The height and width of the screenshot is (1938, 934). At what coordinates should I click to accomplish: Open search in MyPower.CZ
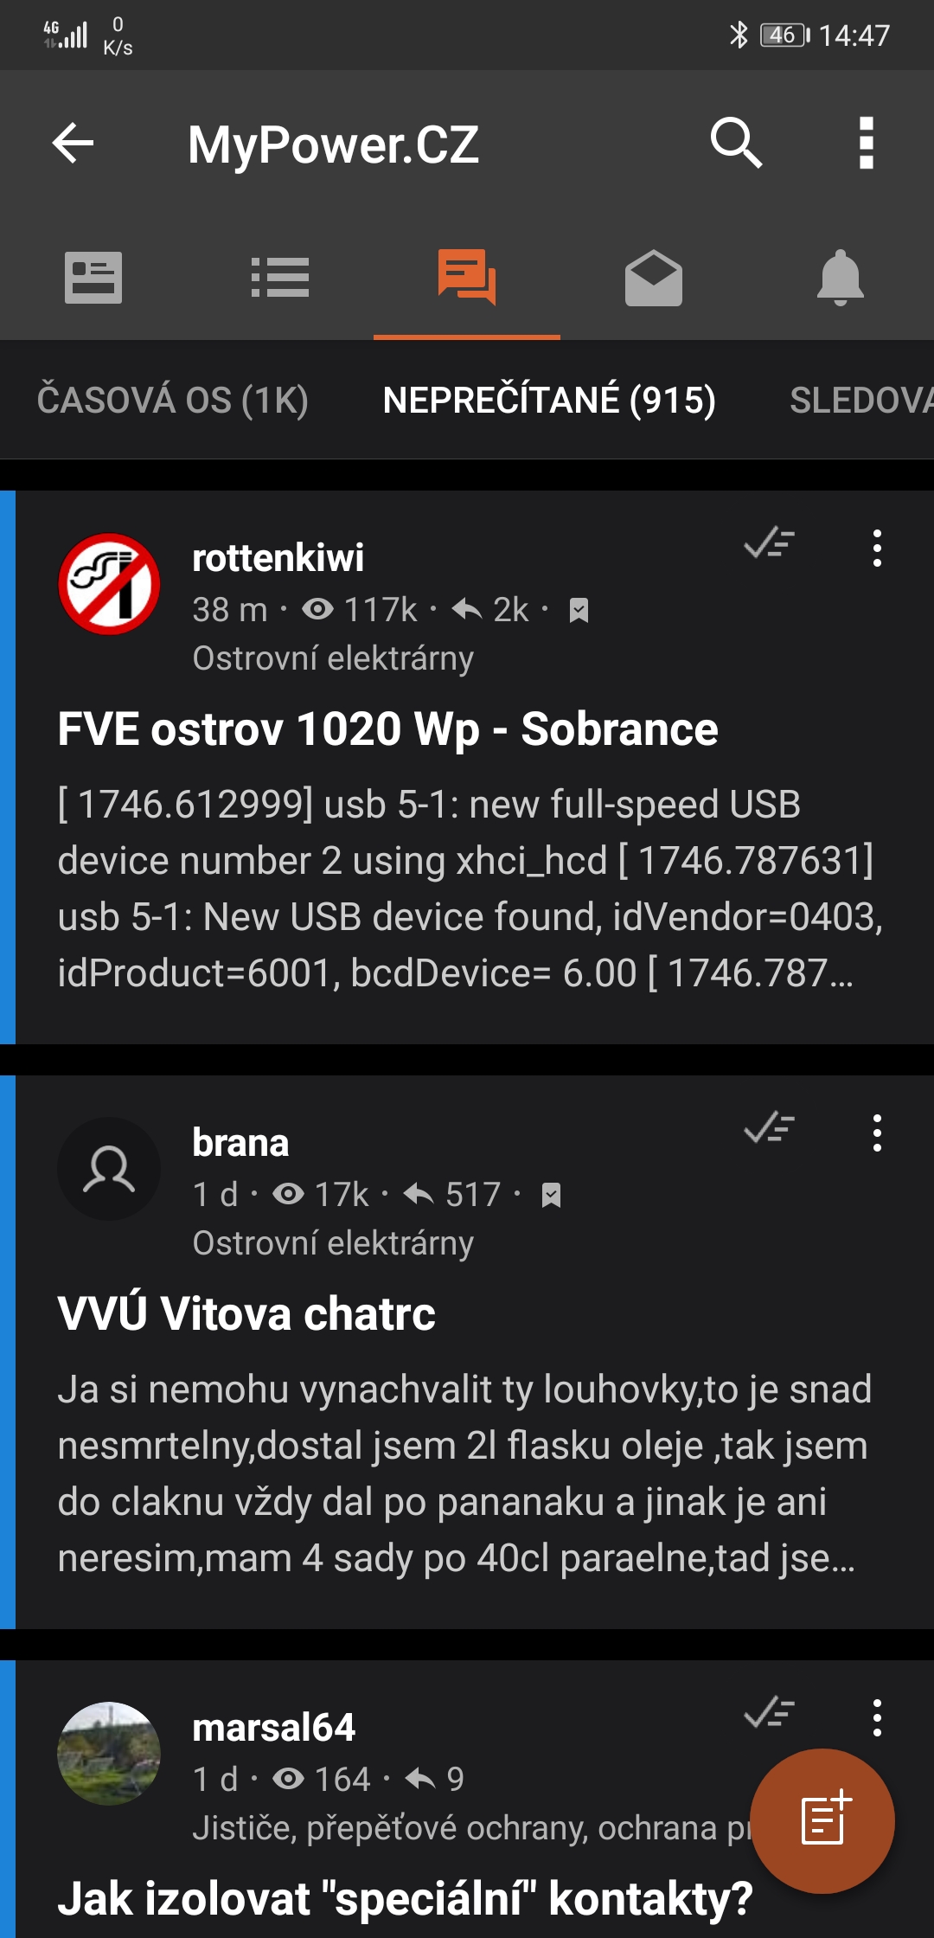pos(736,143)
